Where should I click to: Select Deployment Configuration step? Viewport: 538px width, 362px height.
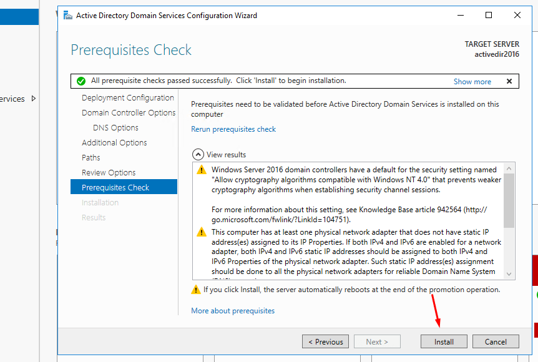(127, 98)
